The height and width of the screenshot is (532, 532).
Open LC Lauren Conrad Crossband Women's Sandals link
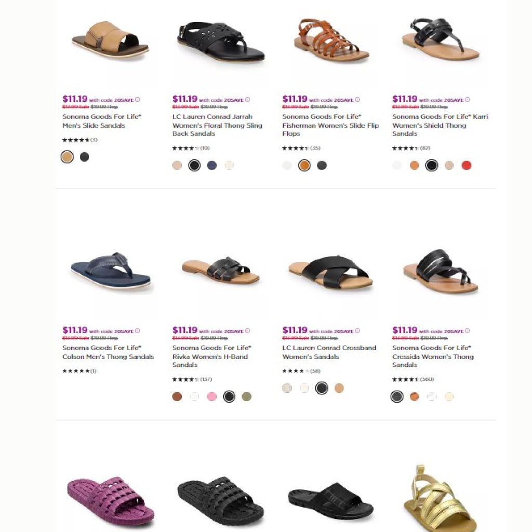329,352
